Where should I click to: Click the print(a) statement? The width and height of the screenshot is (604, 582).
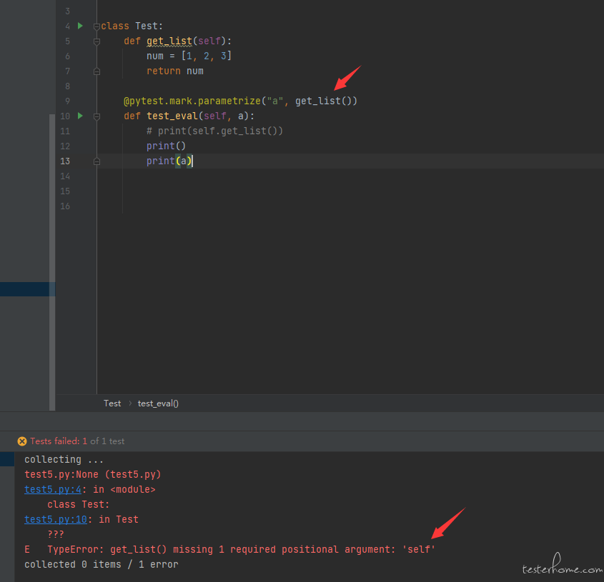point(169,161)
